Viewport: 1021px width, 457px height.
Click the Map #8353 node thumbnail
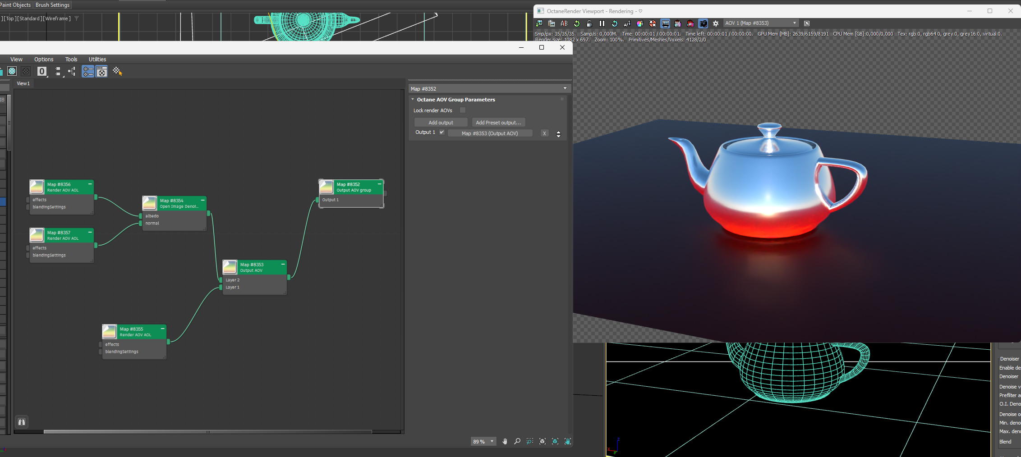(x=230, y=267)
